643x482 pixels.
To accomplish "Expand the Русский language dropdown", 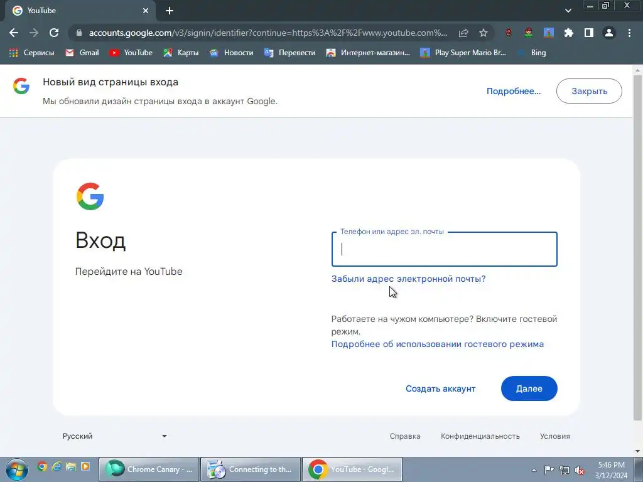I will pos(114,436).
